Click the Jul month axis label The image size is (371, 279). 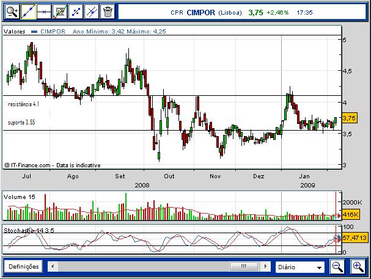[x=27, y=176]
